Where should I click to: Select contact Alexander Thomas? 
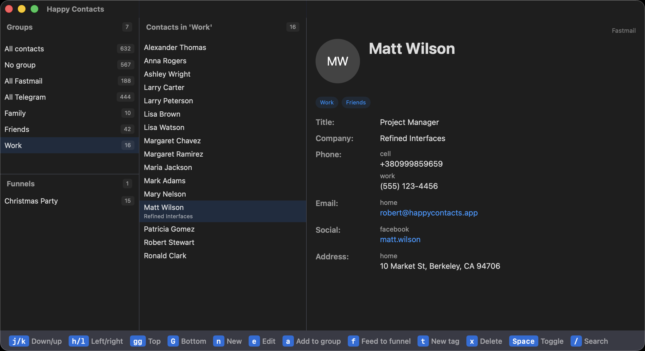[x=175, y=47]
